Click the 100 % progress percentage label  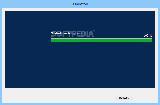click(x=148, y=36)
